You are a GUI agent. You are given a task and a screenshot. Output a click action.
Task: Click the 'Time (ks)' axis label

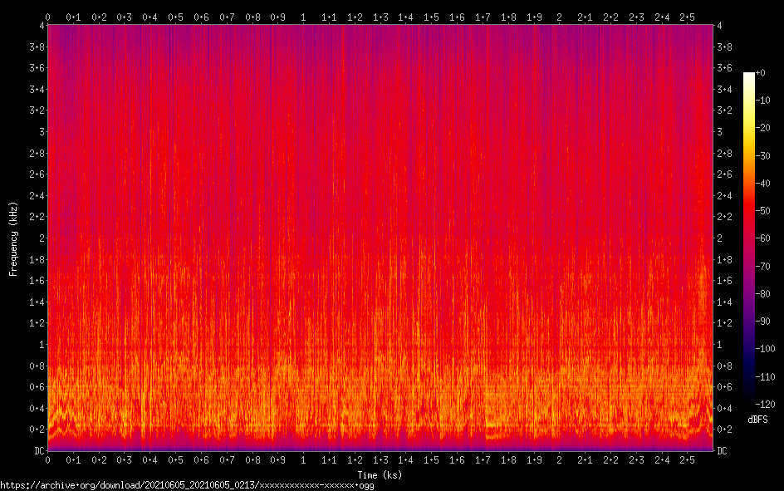tap(380, 475)
